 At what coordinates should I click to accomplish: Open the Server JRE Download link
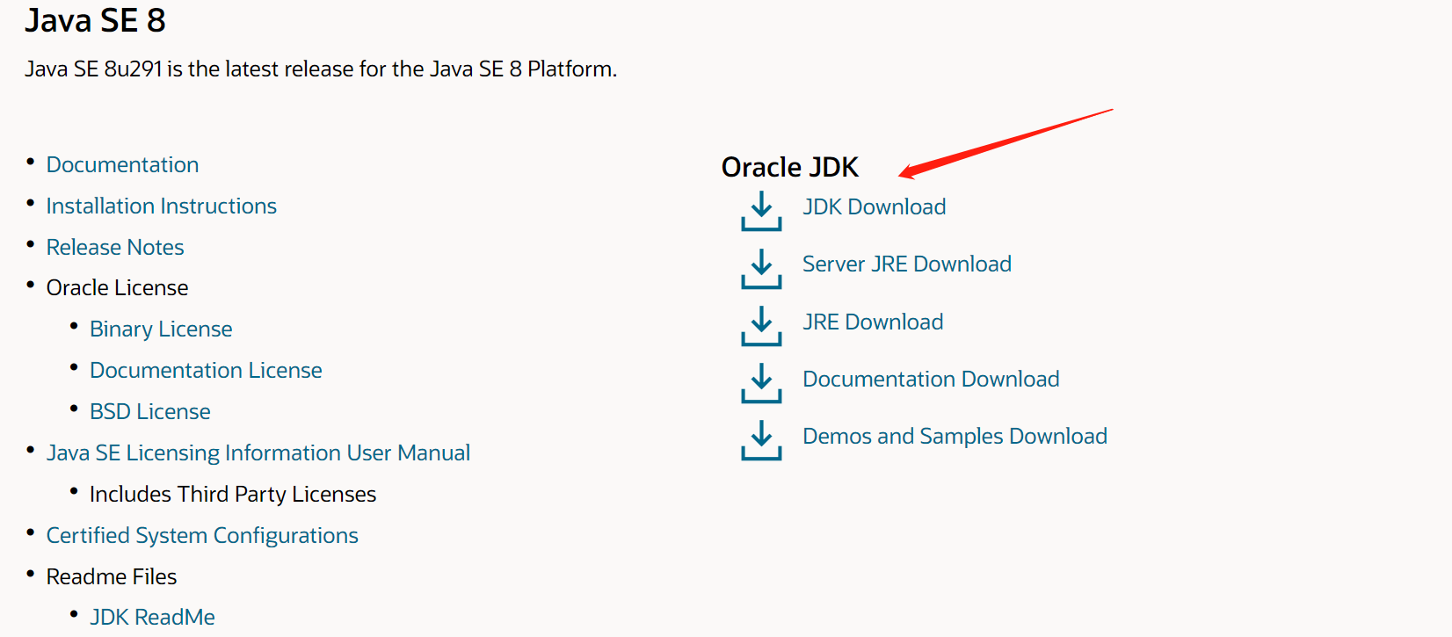(907, 264)
